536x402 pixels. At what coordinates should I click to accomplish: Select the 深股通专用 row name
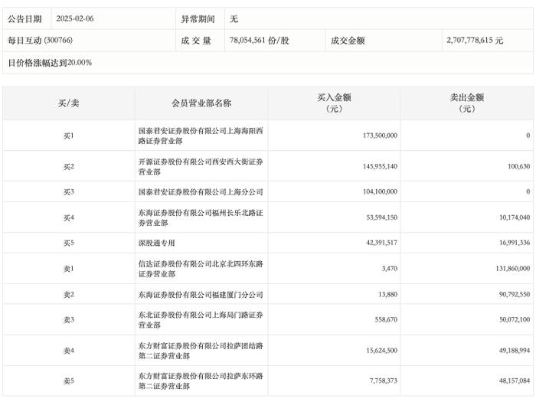[158, 243]
